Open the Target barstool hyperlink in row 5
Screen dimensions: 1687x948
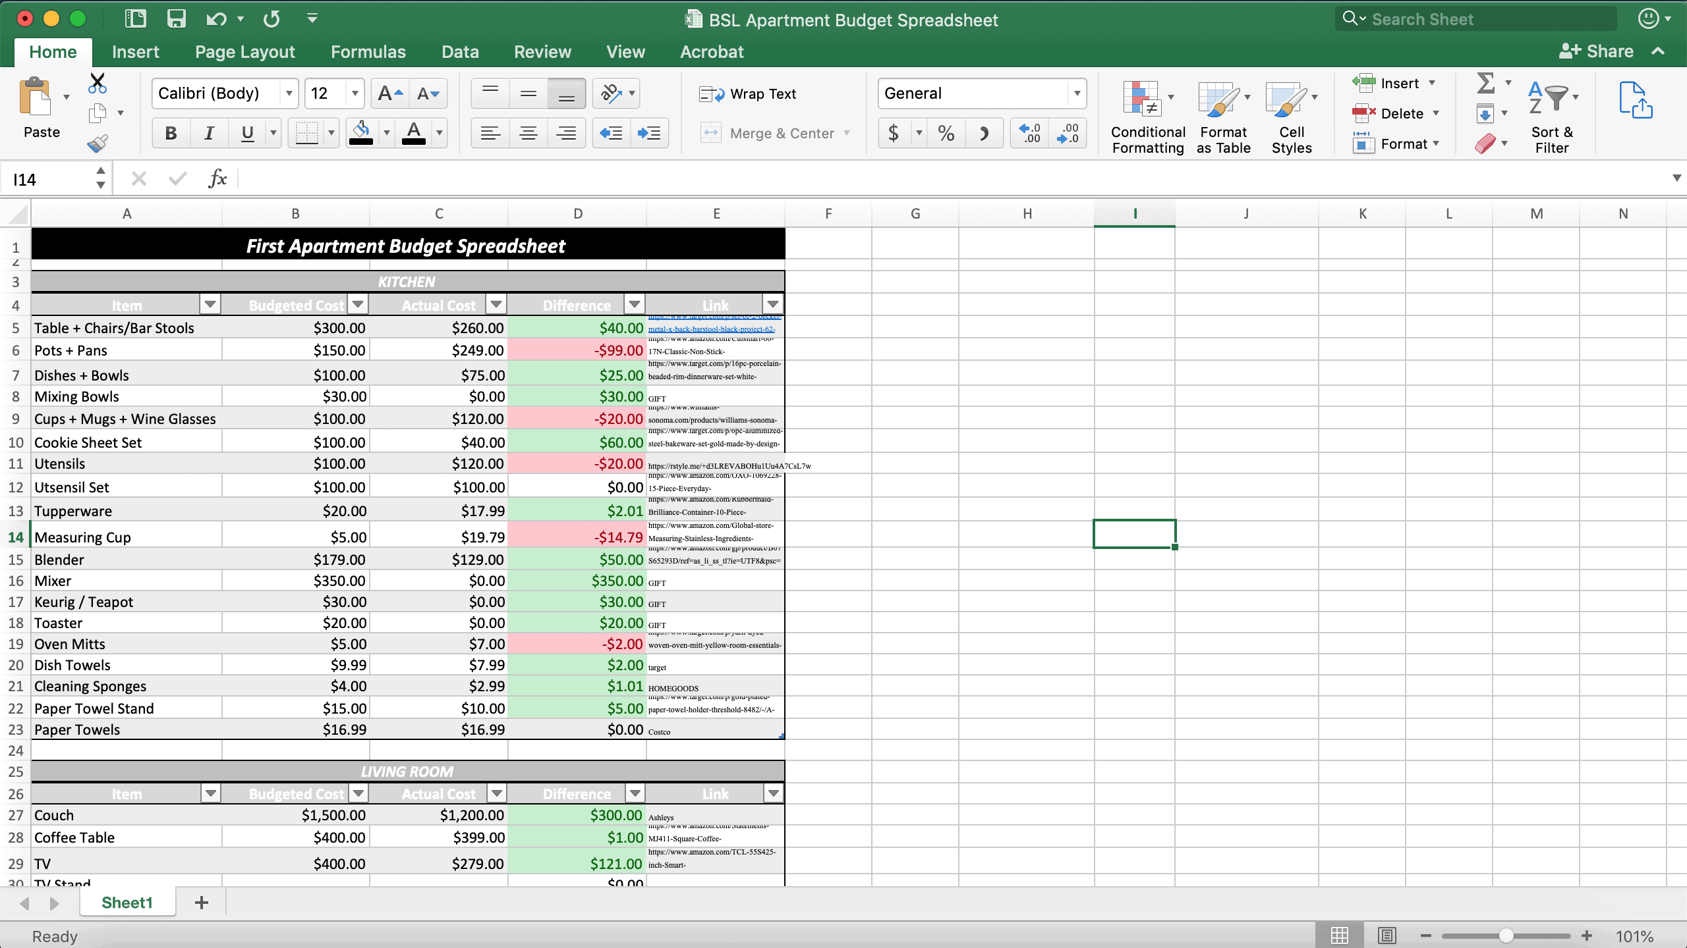pyautogui.click(x=711, y=329)
